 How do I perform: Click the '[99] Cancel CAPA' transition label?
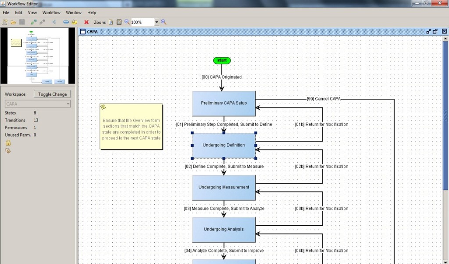(324, 99)
